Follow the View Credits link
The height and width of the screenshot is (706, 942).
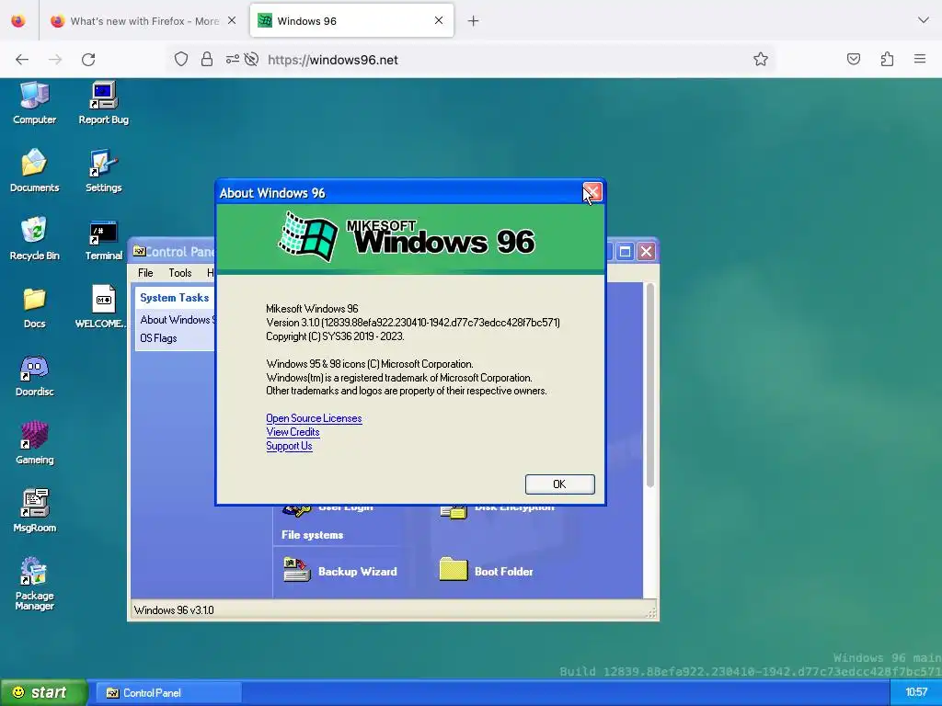(293, 432)
